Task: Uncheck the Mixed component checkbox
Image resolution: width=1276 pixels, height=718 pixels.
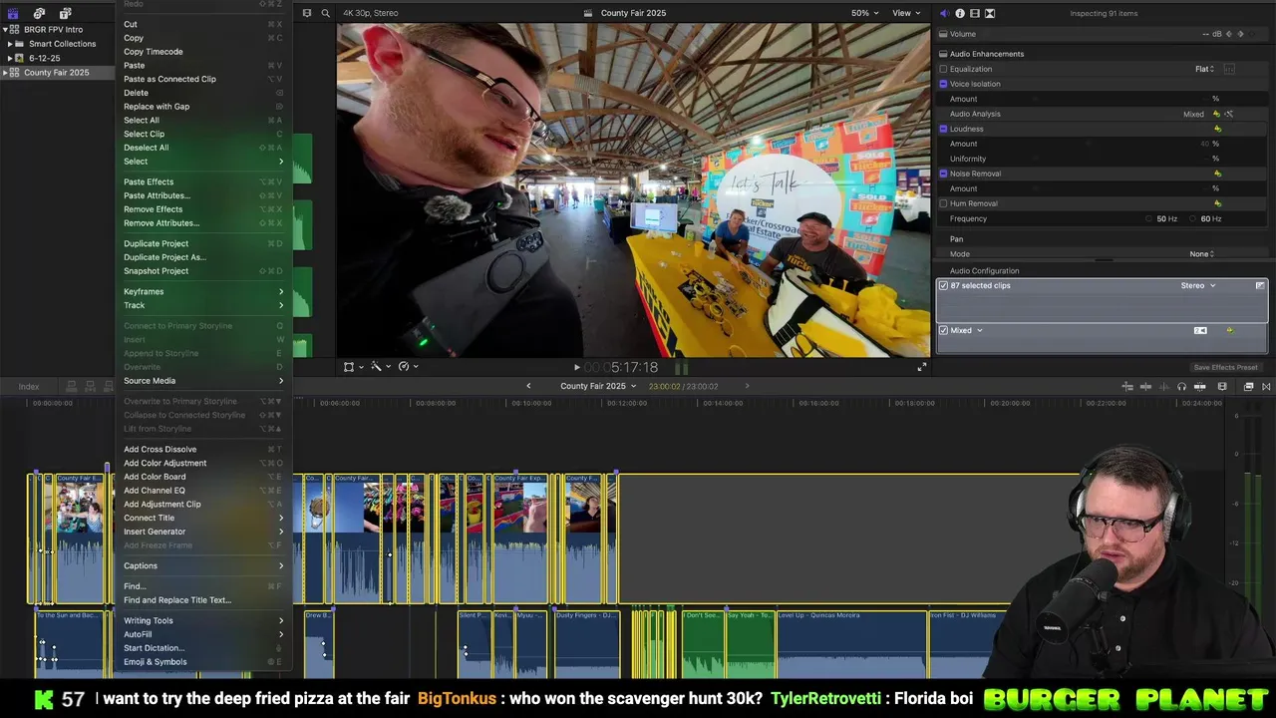Action: click(943, 330)
